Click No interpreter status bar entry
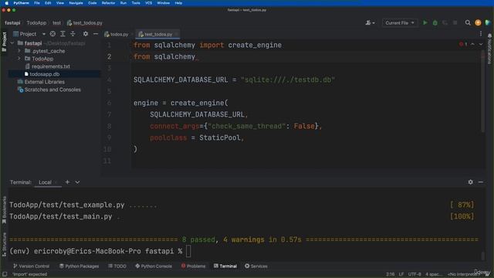This screenshot has height=278, width=494. coord(464,274)
